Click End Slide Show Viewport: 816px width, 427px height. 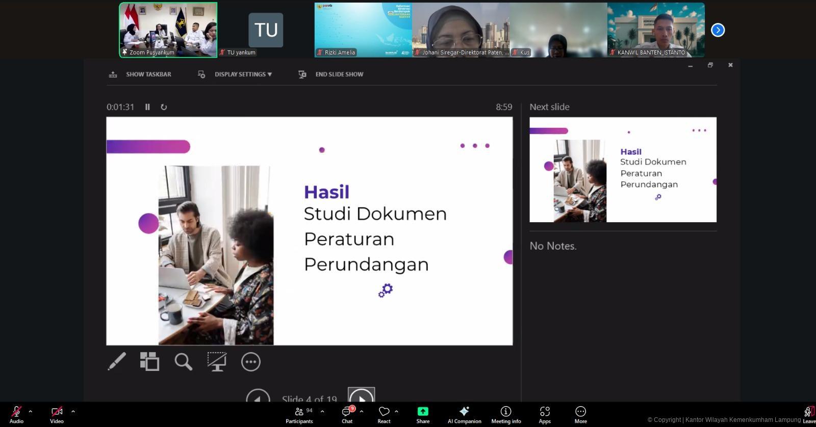tap(331, 74)
